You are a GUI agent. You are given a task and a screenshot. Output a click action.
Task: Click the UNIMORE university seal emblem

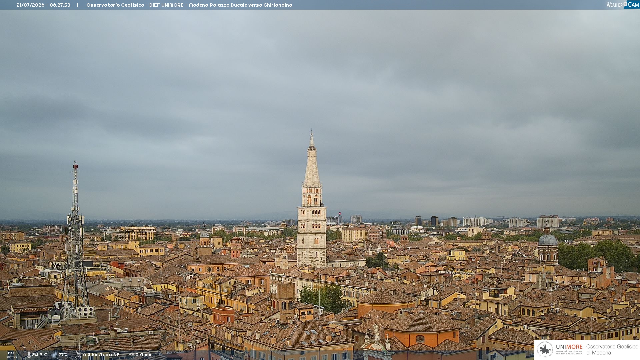tap(545, 349)
